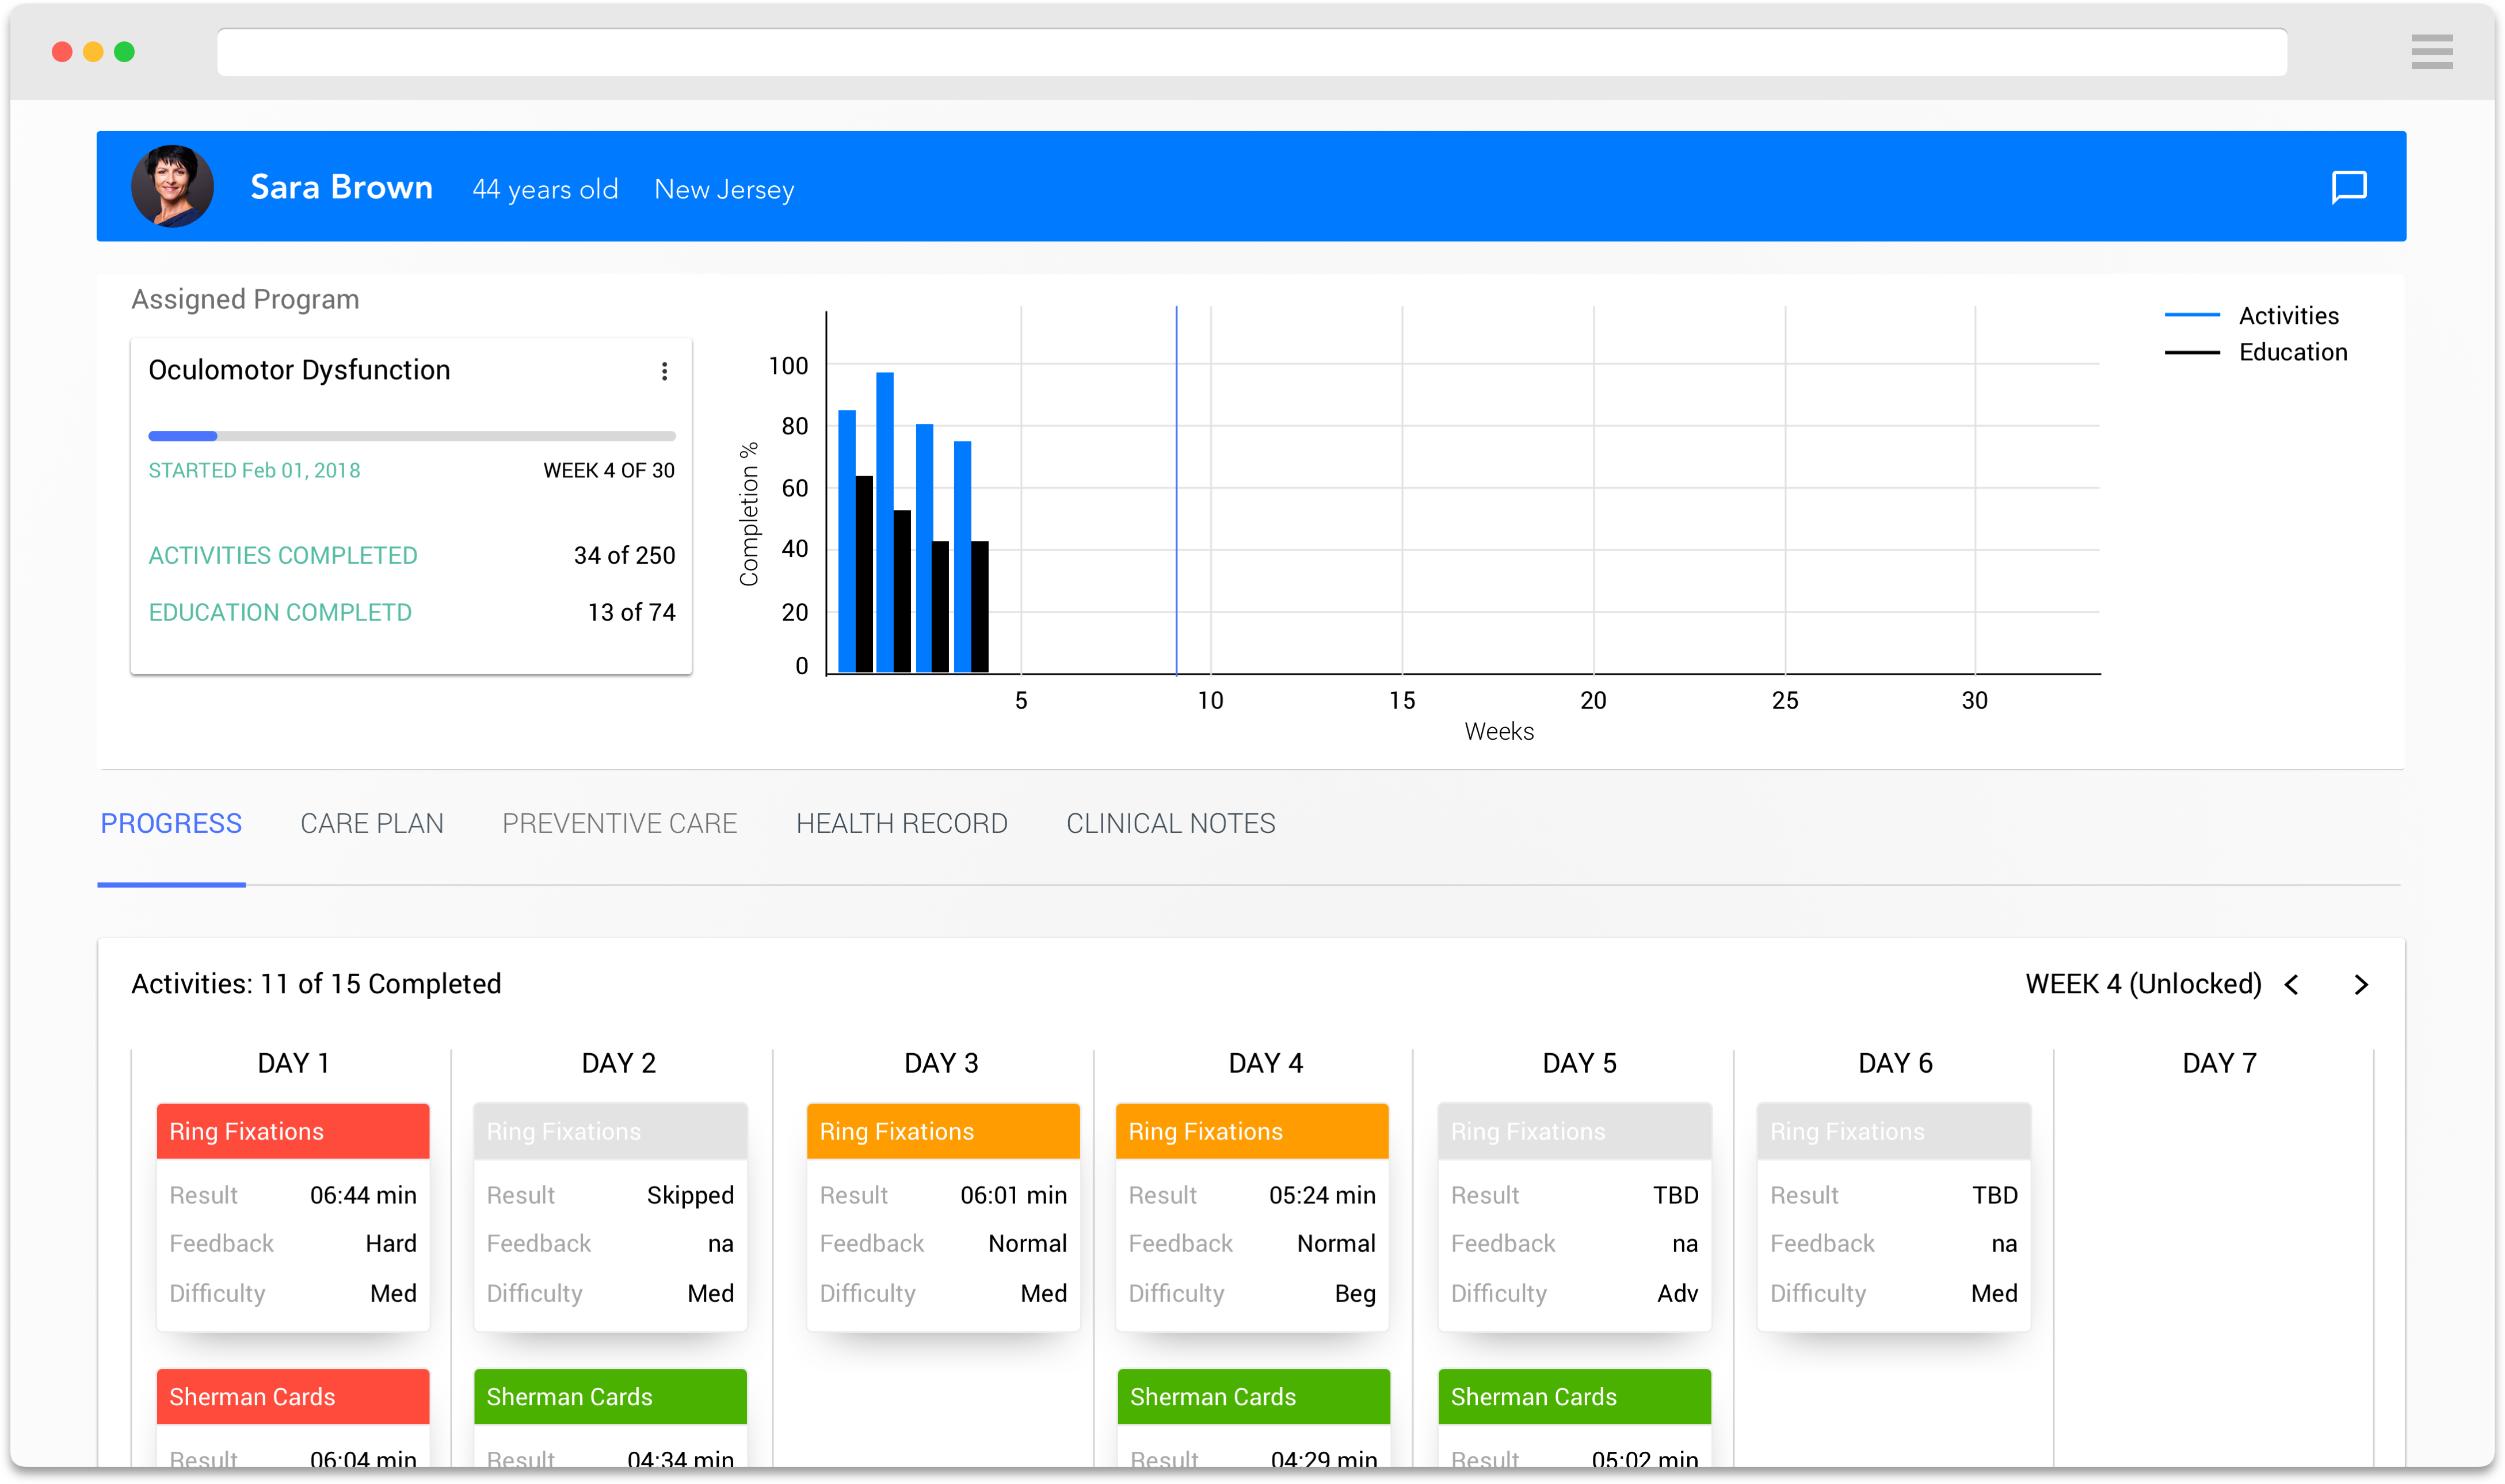Click the Sara Brown name
2505x1484 pixels.
click(341, 187)
